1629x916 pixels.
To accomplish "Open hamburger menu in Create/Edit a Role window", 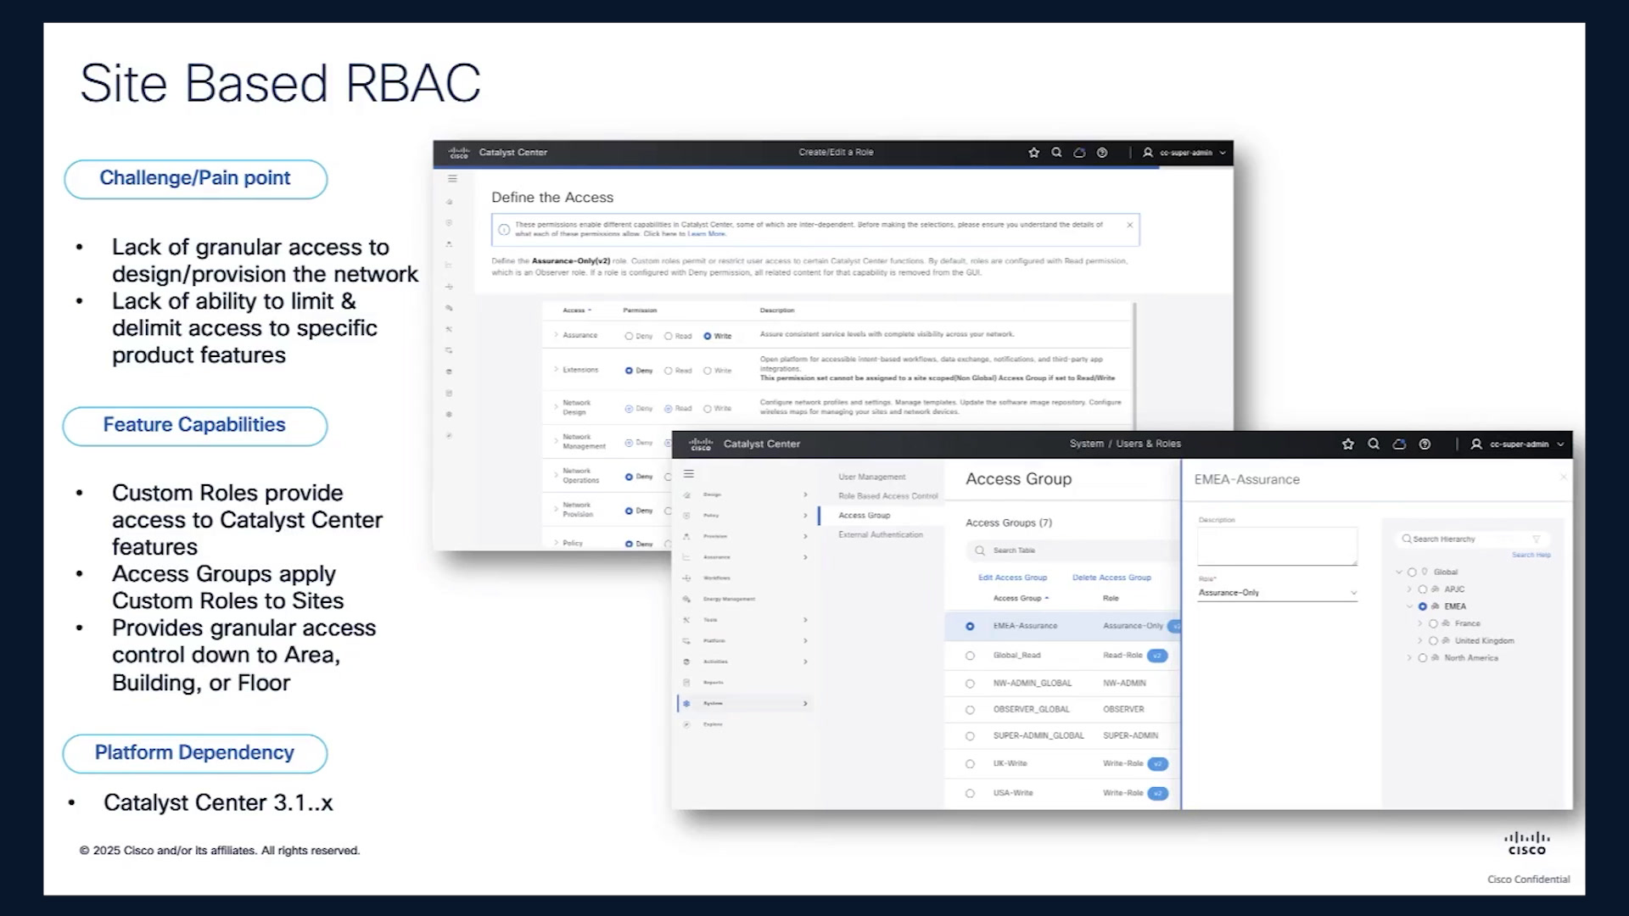I will tap(452, 179).
